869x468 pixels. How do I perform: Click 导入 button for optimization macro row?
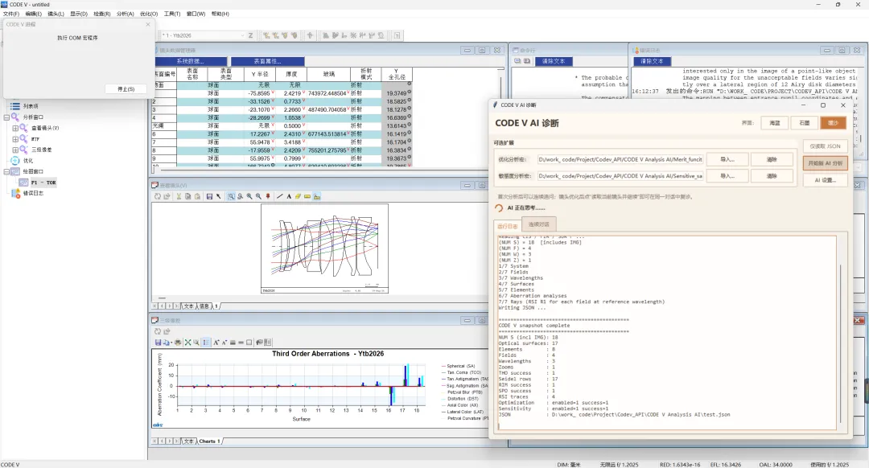click(x=727, y=159)
